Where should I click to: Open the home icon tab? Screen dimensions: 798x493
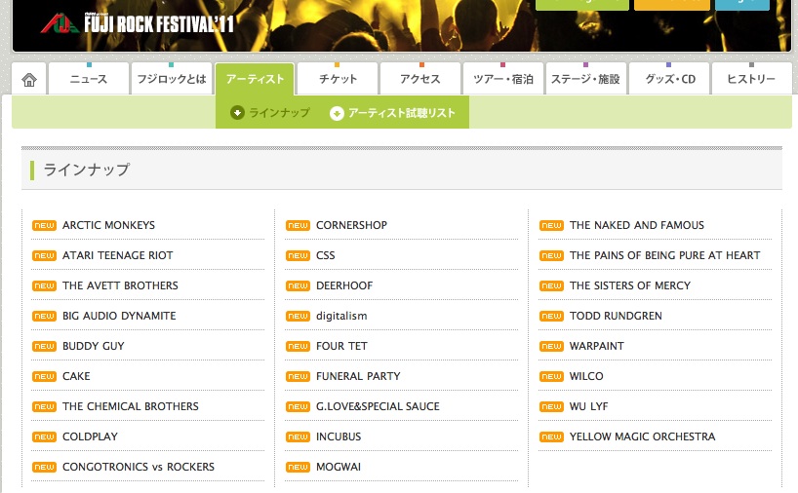point(29,79)
